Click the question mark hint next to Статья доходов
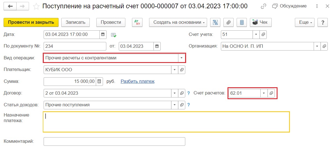 pyautogui.click(x=189, y=105)
